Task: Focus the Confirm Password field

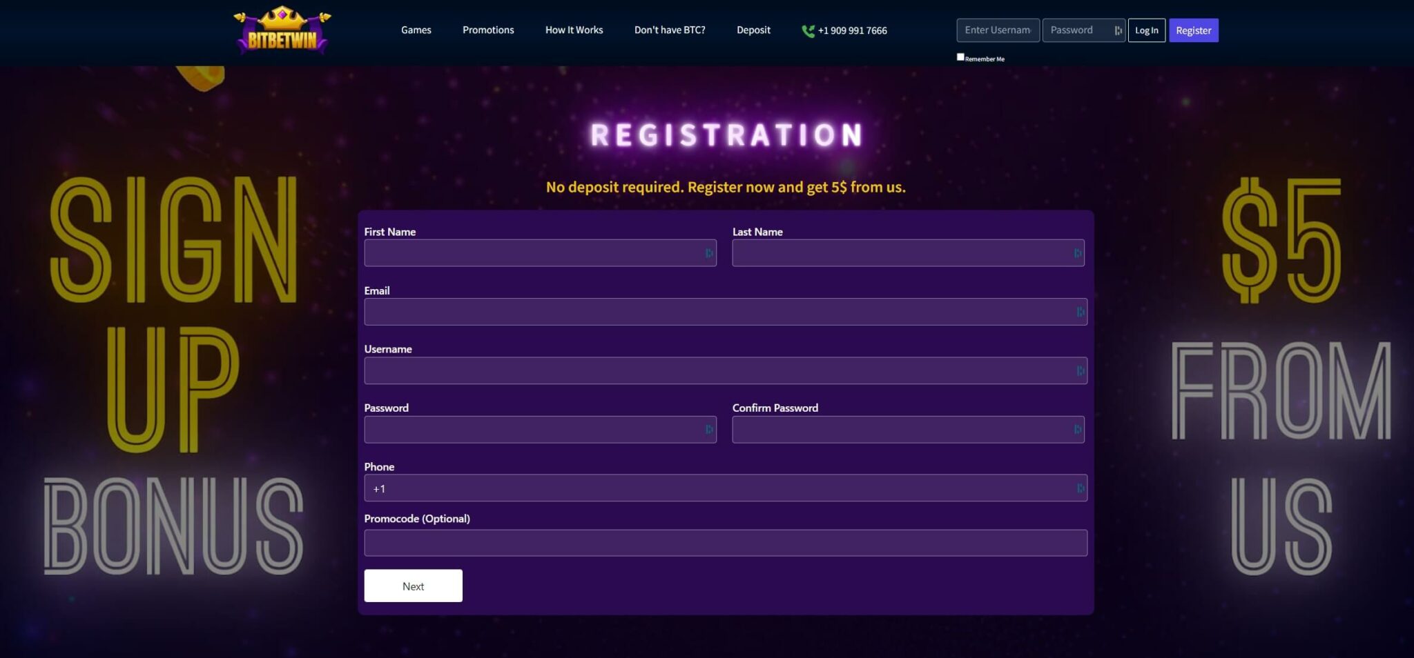Action: [909, 430]
